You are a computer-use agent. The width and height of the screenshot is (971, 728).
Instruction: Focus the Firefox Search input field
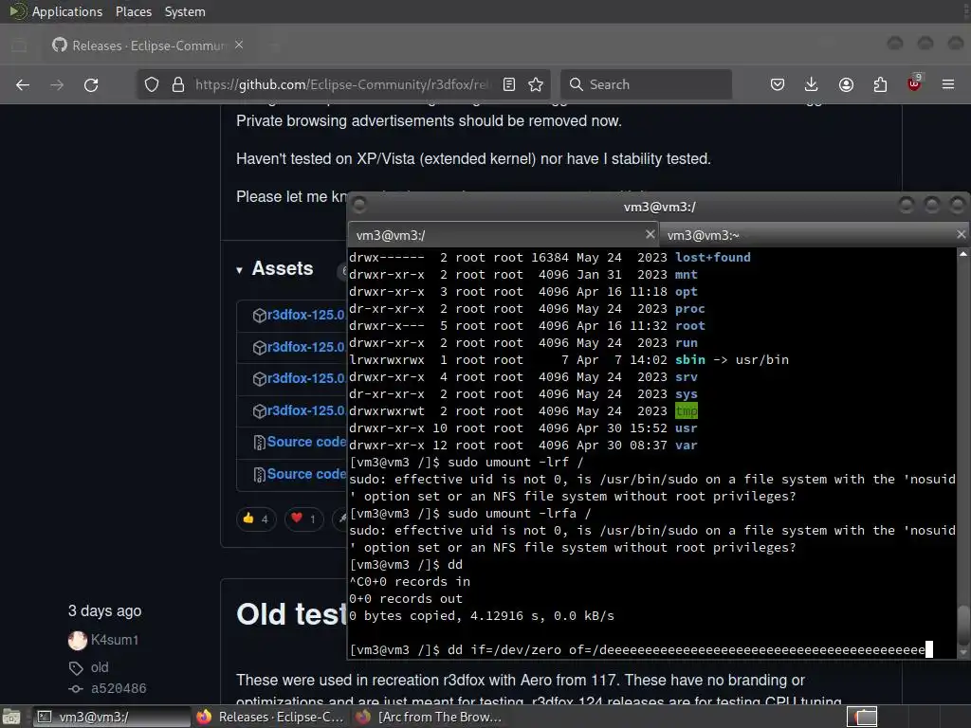[646, 84]
